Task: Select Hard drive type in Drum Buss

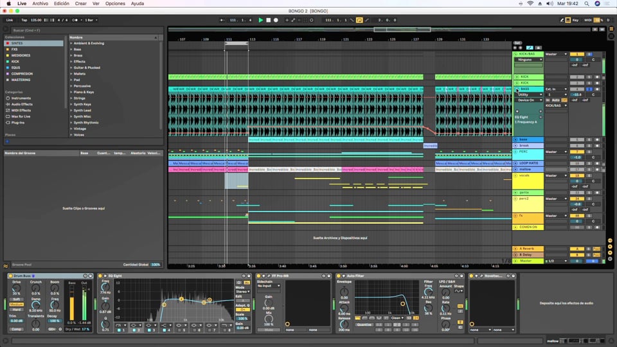Action: (17, 310)
